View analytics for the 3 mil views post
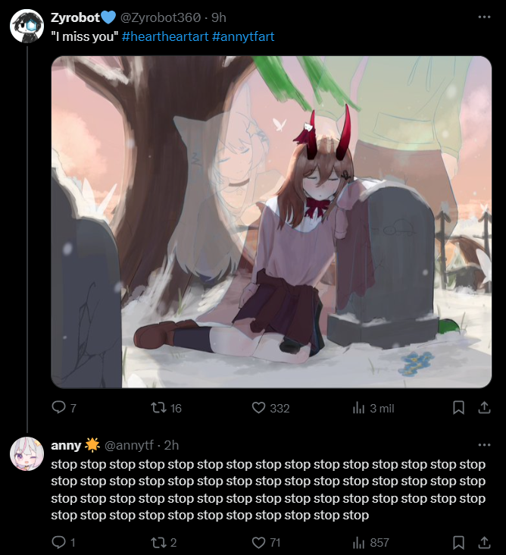 (373, 408)
